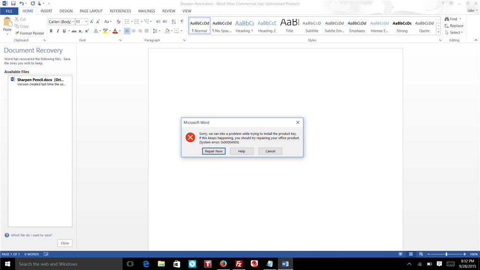Apply the yellow text highlight color

pyautogui.click(x=105, y=31)
